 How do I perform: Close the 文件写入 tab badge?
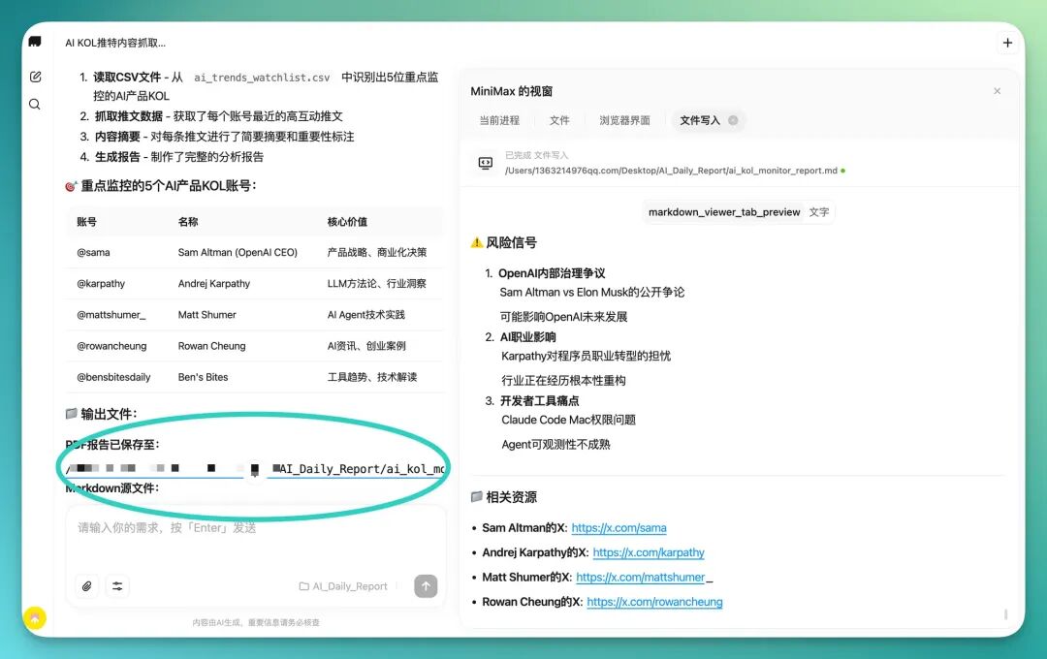coord(733,120)
